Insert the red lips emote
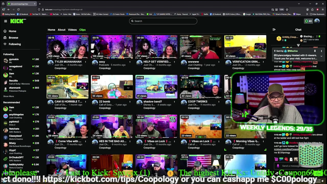Image resolution: width=327 pixels, height=184 pixels. pyautogui.click(x=286, y=159)
